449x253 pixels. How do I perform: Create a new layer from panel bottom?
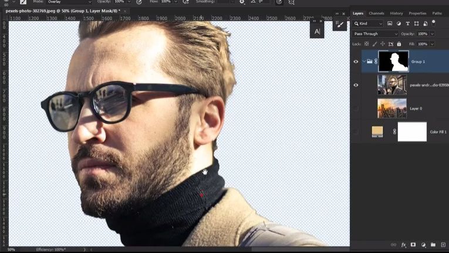pyautogui.click(x=443, y=245)
